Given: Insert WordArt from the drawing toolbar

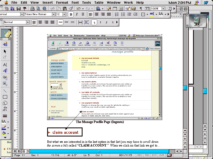Looking at the screenshot, I should coord(5,70).
